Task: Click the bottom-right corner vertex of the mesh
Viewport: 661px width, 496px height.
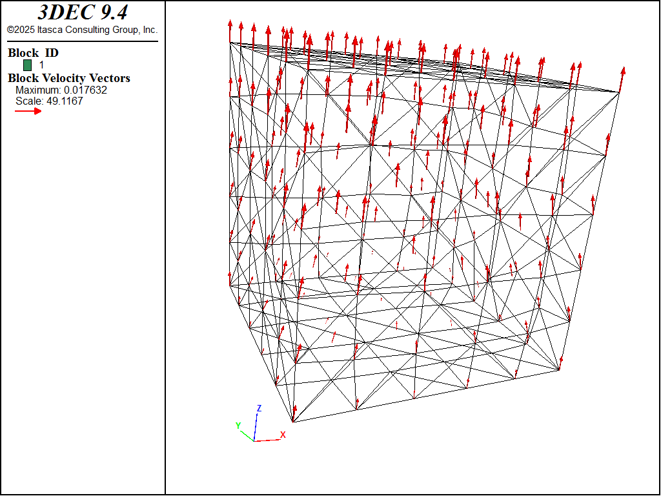Action: coord(560,370)
